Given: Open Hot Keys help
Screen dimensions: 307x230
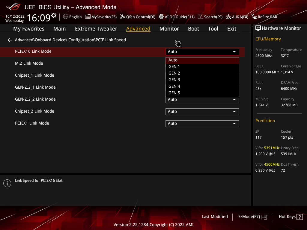Looking at the screenshot, I should coord(291,217).
